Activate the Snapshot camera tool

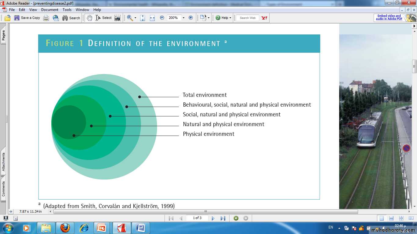tap(118, 18)
